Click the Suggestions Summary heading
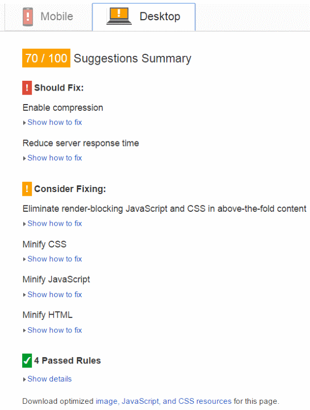The width and height of the screenshot is (310, 410). pyautogui.click(x=132, y=58)
